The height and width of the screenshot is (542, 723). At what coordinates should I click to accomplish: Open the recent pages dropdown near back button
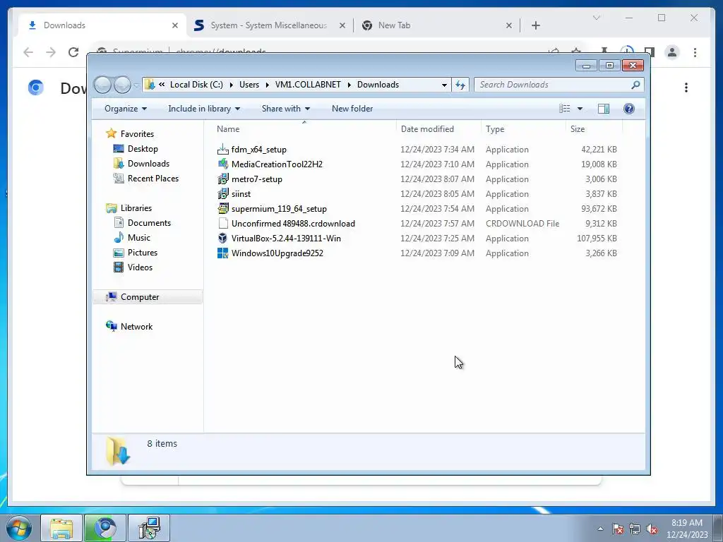136,85
